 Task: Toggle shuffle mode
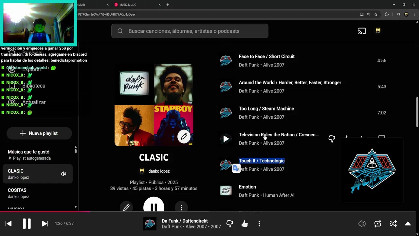(393, 224)
